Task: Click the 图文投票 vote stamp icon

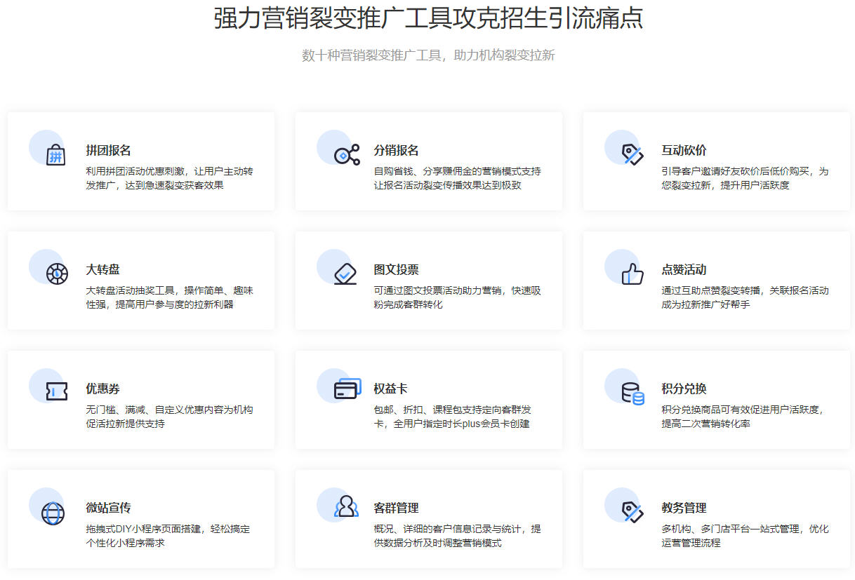Action: coord(345,274)
